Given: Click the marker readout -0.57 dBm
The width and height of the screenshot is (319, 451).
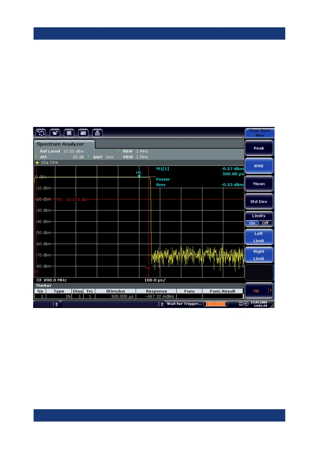Looking at the screenshot, I should click(x=232, y=169).
